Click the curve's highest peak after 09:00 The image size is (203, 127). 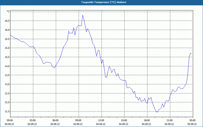tap(83, 15)
